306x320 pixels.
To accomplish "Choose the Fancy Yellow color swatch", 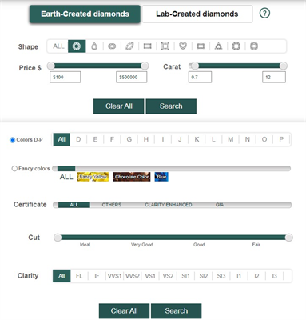I will (93, 177).
